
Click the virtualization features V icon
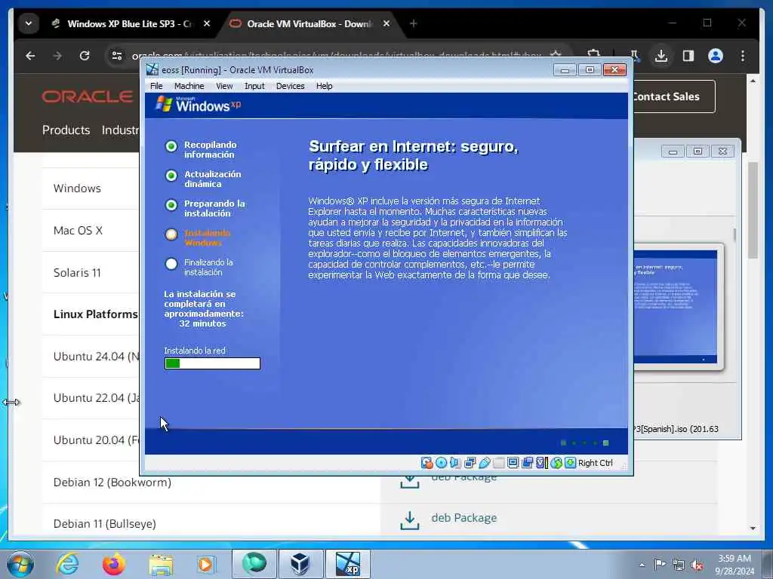point(541,463)
